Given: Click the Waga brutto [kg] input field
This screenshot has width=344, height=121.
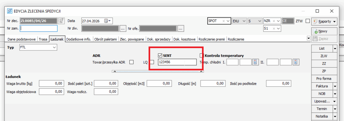Looking at the screenshot, I should pyautogui.click(x=51, y=83).
